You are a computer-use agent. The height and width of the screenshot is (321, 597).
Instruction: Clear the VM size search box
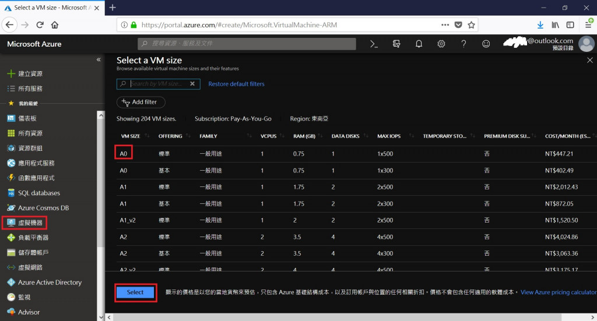192,84
